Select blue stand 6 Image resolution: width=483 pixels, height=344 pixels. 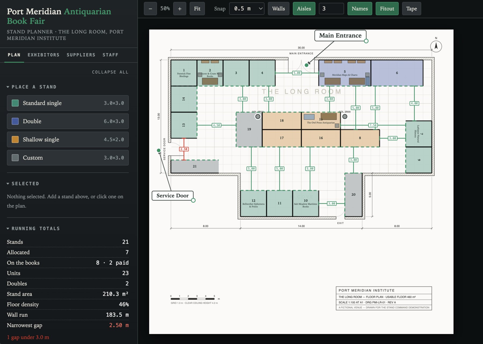tap(397, 73)
